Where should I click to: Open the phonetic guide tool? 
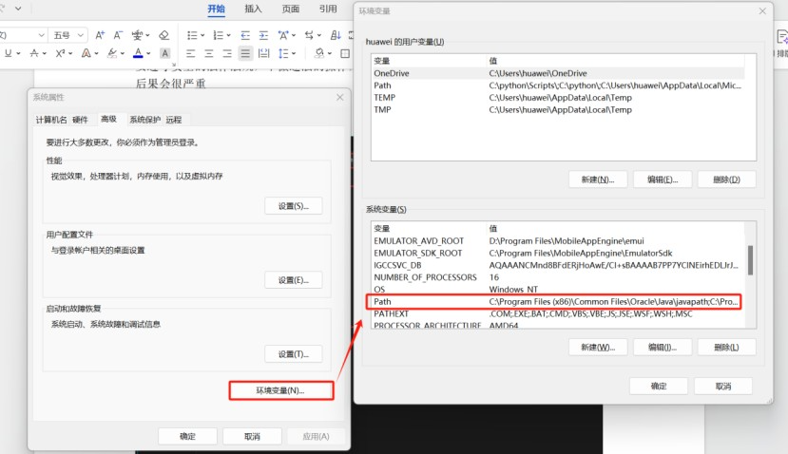[x=137, y=35]
